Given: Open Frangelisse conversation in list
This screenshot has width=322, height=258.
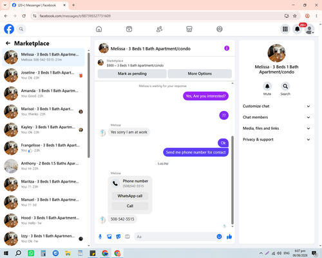Looking at the screenshot, I should tap(43, 148).
